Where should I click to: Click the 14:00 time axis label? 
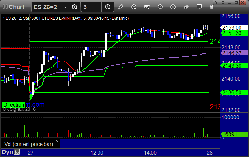(150, 153)
